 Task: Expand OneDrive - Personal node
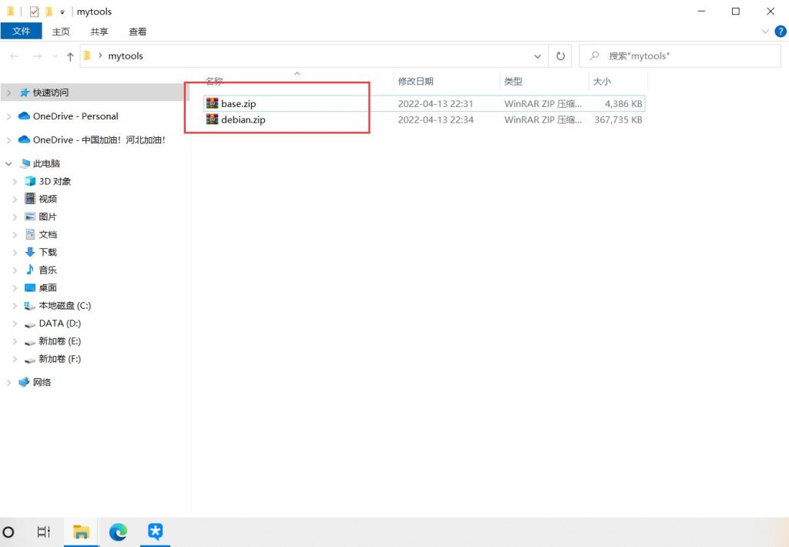[8, 116]
